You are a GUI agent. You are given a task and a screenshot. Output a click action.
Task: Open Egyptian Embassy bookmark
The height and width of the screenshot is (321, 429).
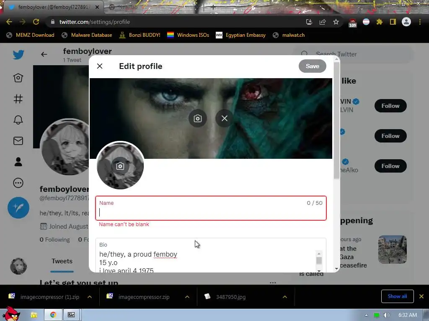[241, 35]
